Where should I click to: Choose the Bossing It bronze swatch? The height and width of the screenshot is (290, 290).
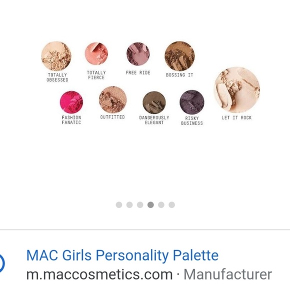(179, 56)
